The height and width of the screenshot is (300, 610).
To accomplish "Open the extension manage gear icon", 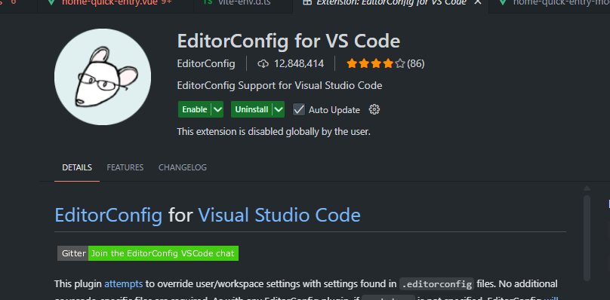I will tap(374, 109).
